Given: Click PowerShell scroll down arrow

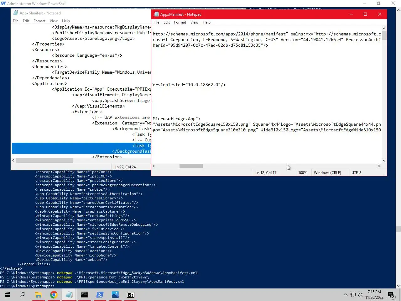Looking at the screenshot, I should (x=398, y=286).
